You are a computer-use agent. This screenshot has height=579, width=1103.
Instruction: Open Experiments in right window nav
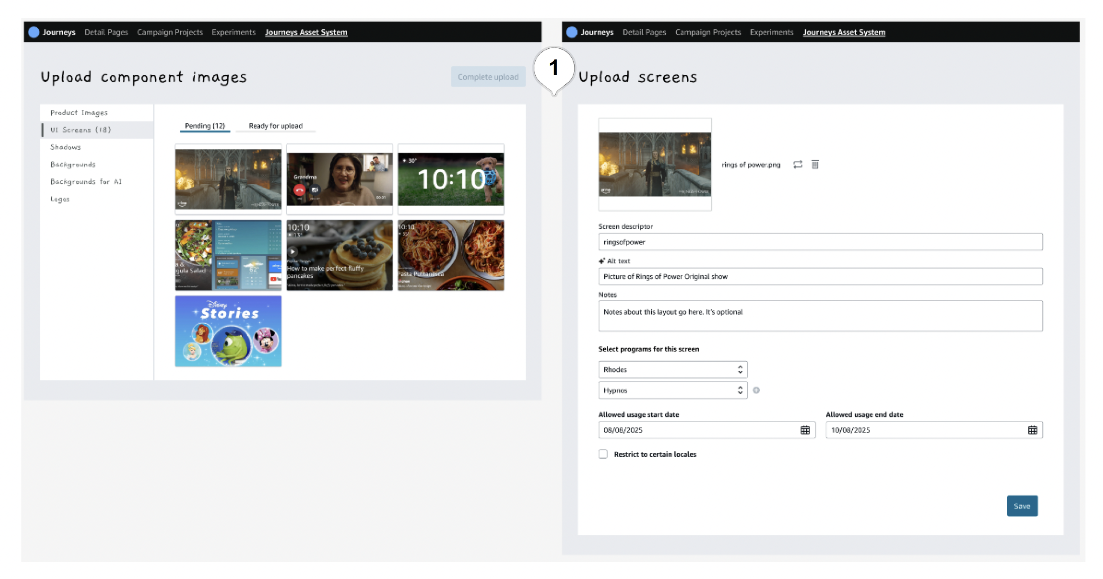point(771,32)
